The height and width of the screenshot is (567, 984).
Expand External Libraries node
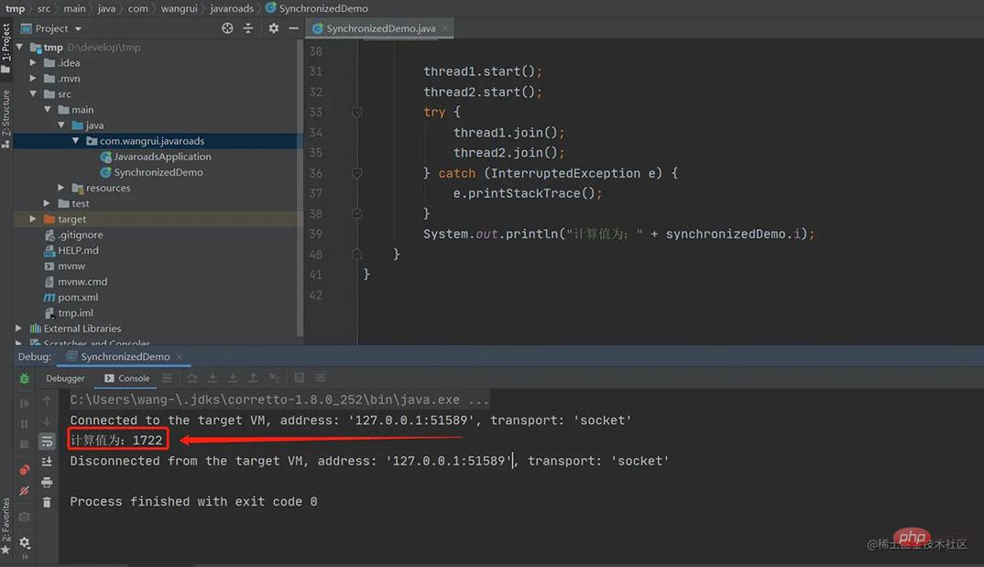[x=19, y=328]
